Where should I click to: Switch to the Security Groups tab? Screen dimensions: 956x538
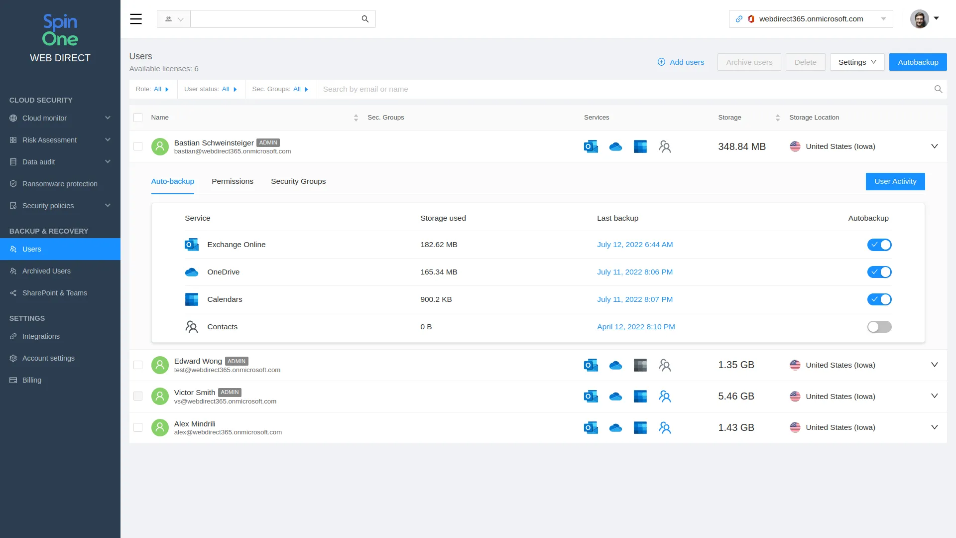[x=298, y=181]
